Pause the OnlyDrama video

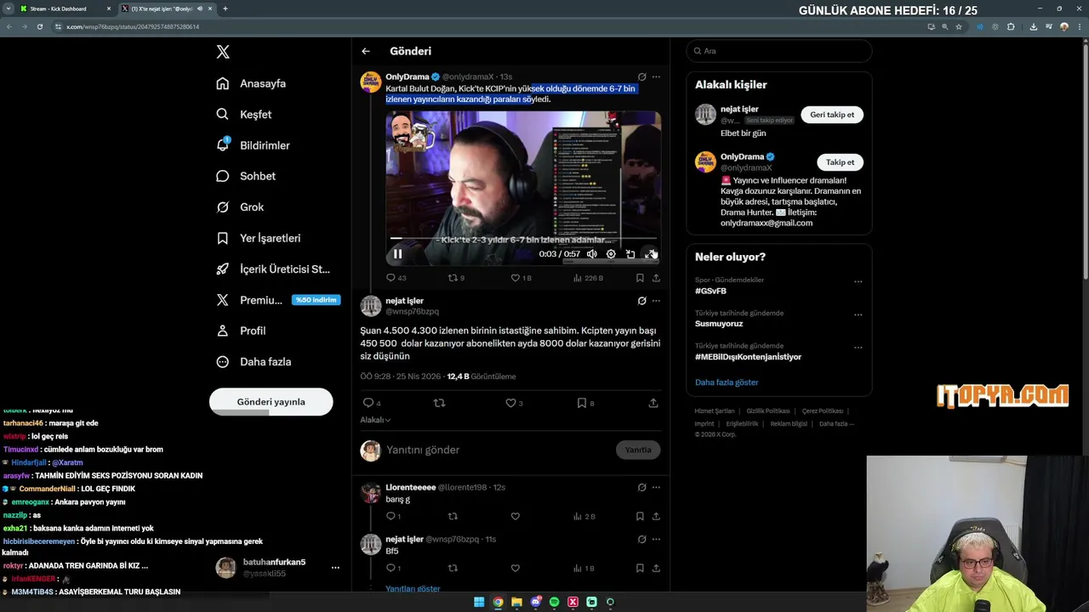click(397, 253)
